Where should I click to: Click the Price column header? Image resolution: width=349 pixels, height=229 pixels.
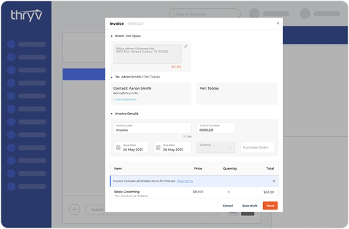(198, 169)
